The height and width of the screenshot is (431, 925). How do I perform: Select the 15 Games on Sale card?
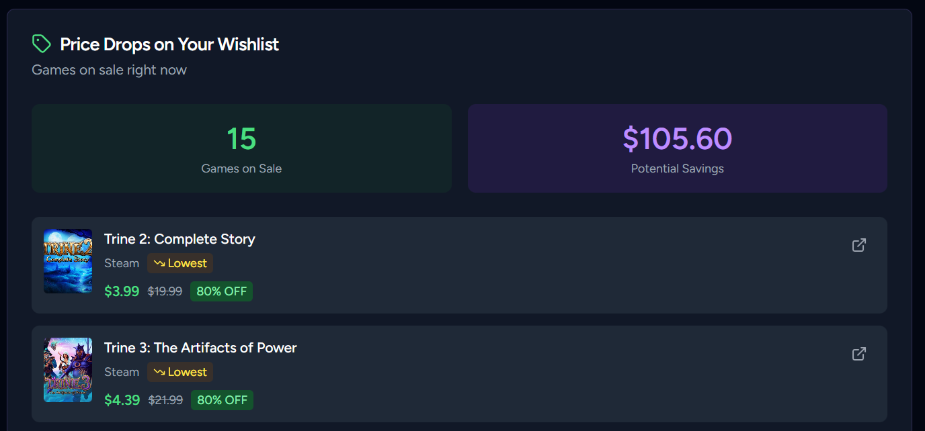coord(241,148)
